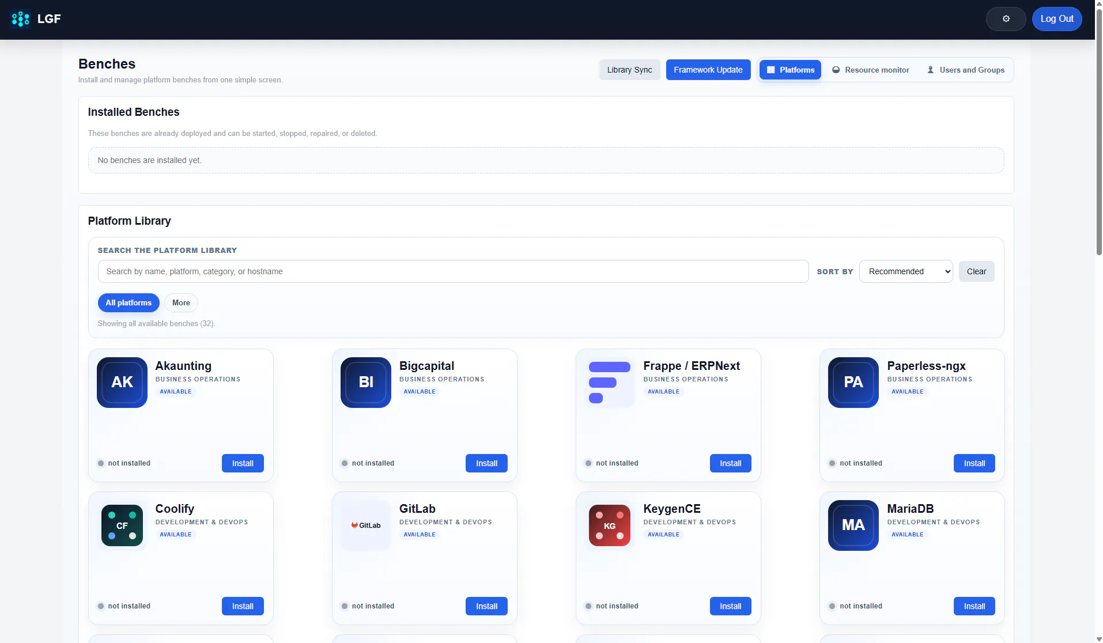Click the LGF logo icon

[21, 19]
